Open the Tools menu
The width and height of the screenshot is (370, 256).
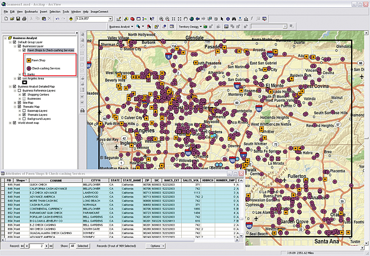tap(66, 12)
